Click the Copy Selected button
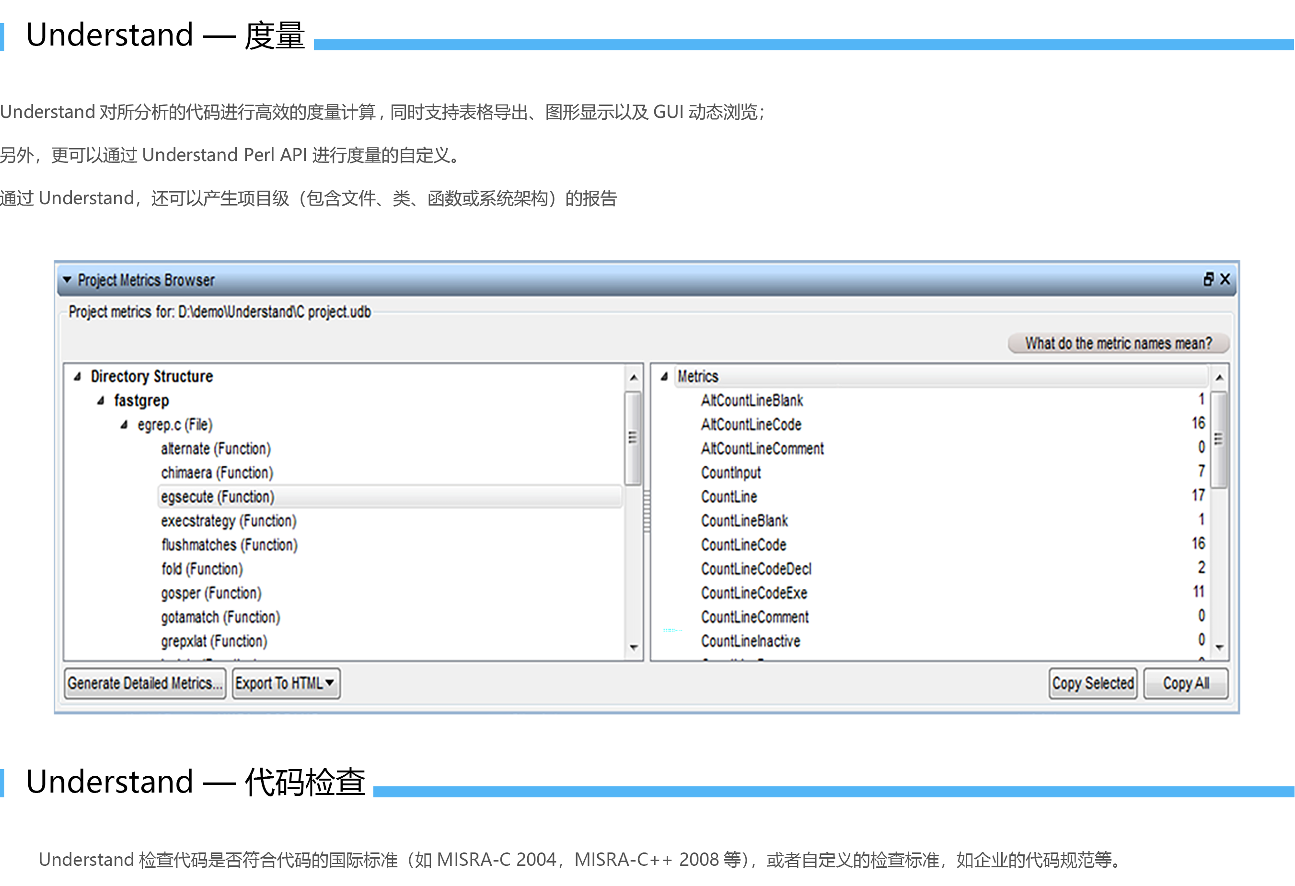Viewport: 1295px width, 886px height. click(x=1092, y=683)
